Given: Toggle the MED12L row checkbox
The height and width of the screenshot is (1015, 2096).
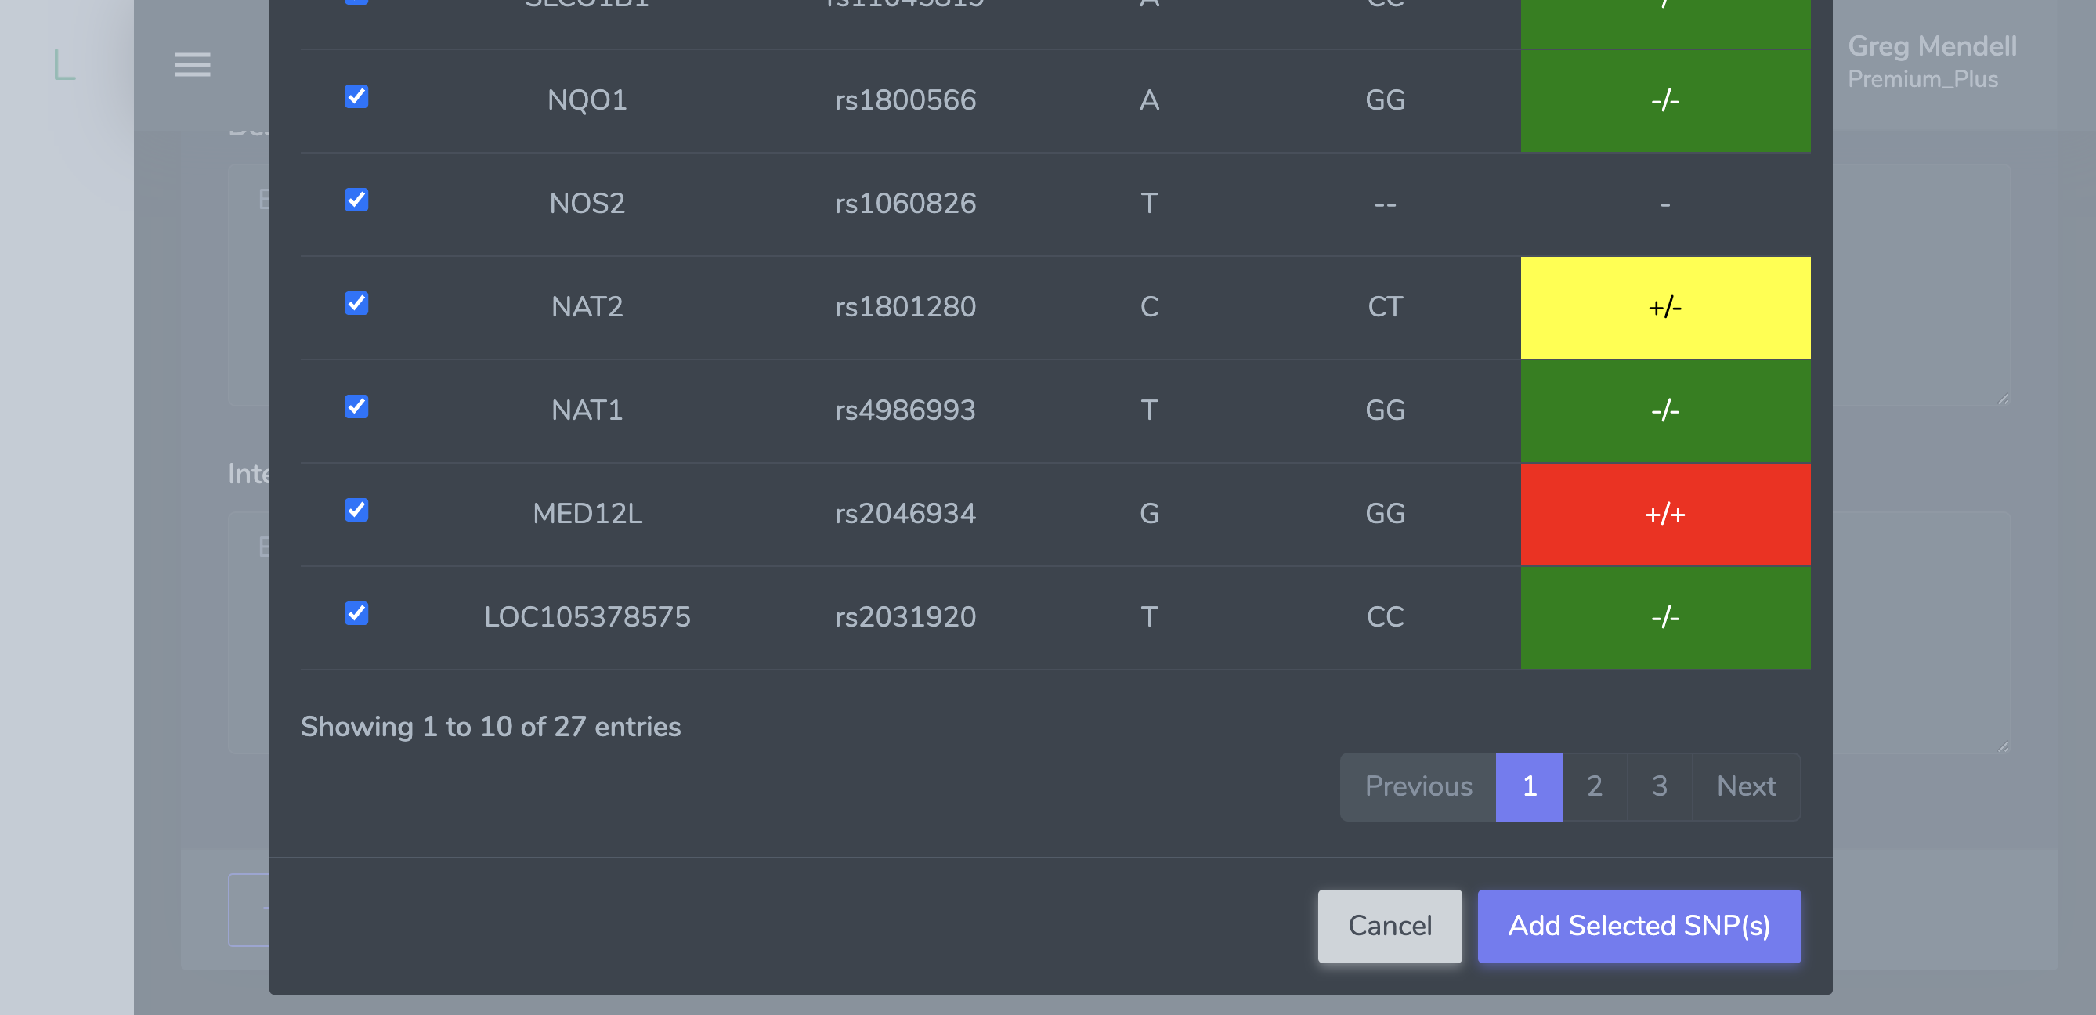Looking at the screenshot, I should click(x=356, y=510).
